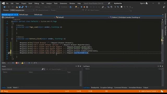Open the Autos window options dropdown arrow

pos(76,66)
